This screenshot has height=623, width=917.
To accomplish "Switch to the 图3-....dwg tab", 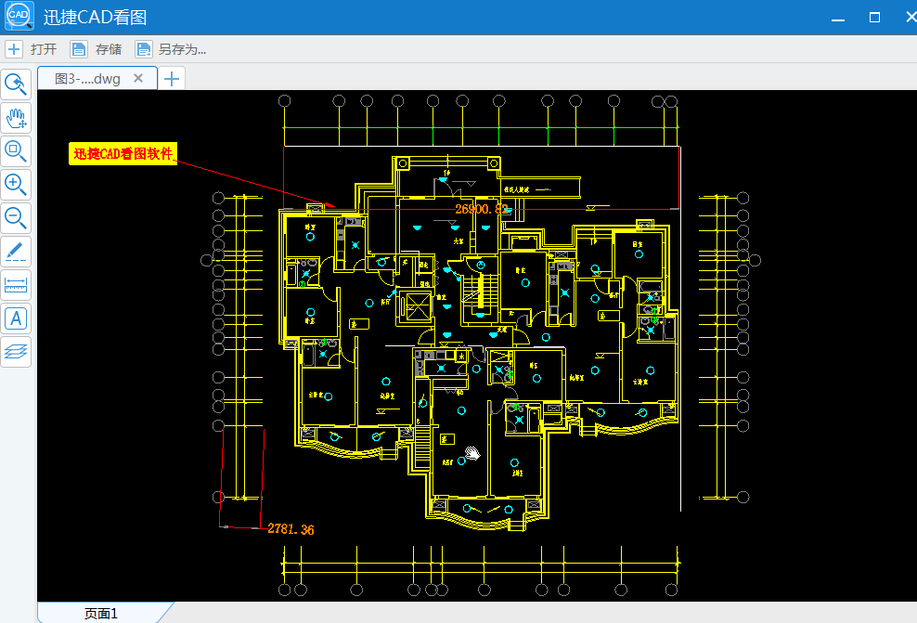I will [87, 79].
